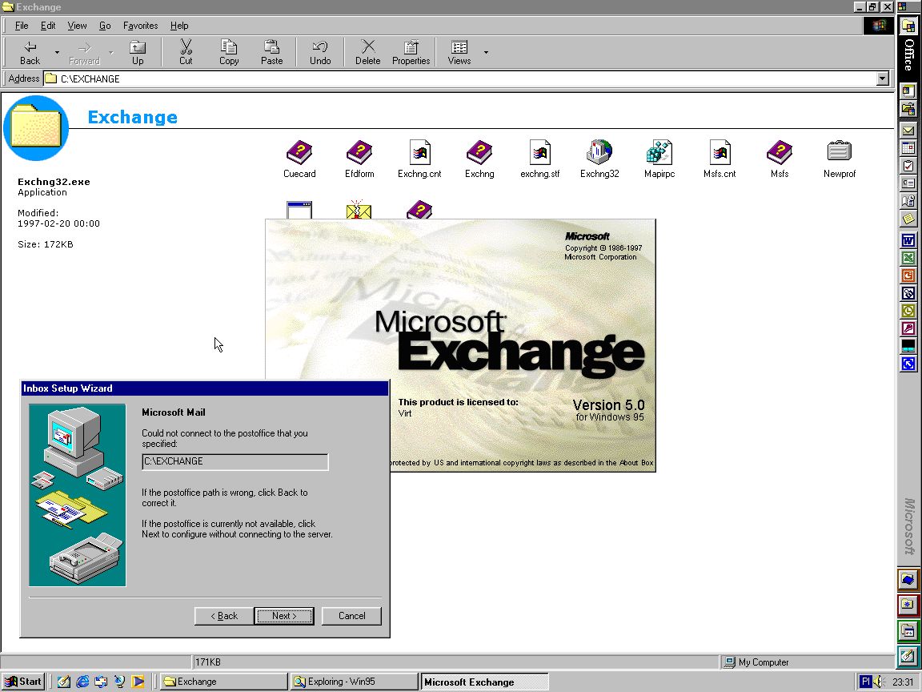
Task: Click the Cut scissors toolbar button
Action: click(186, 52)
